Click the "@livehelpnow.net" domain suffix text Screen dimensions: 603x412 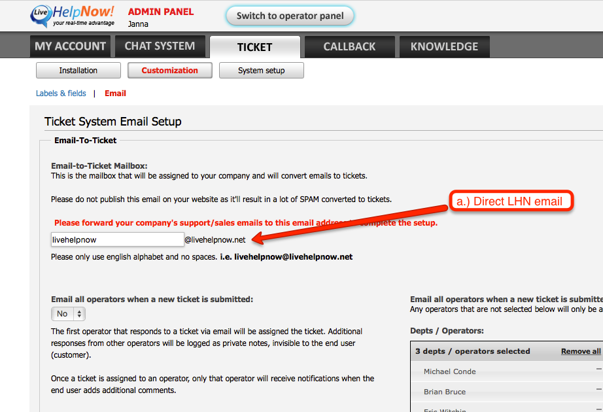click(x=215, y=239)
